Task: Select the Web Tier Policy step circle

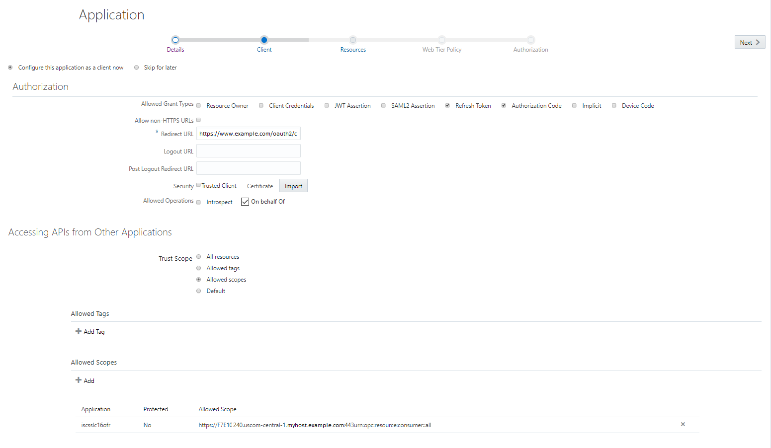Action: click(441, 39)
